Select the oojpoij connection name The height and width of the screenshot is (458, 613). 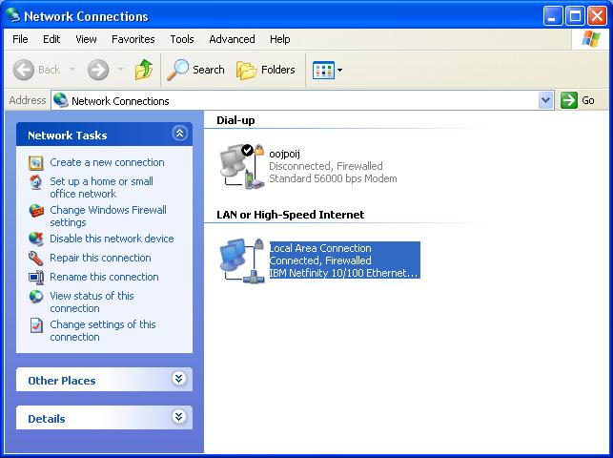pos(284,154)
